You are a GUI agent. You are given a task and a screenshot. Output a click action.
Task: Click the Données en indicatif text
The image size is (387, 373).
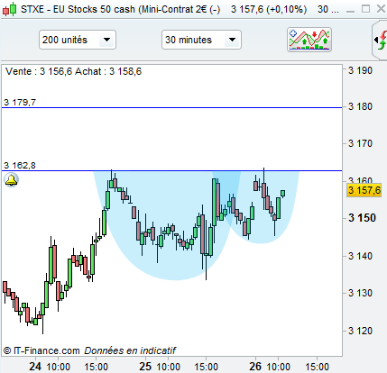click(130, 350)
